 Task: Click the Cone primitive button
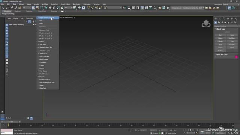tap(232, 35)
